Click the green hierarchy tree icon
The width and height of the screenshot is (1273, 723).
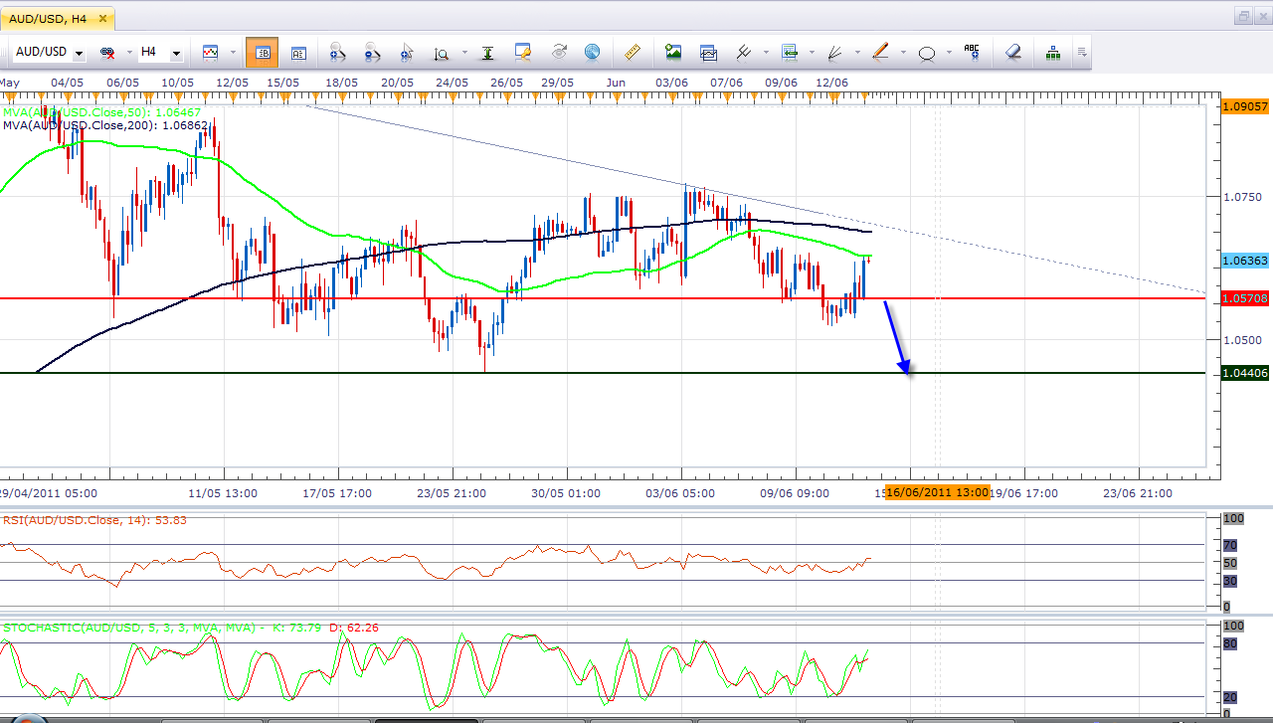(1052, 52)
